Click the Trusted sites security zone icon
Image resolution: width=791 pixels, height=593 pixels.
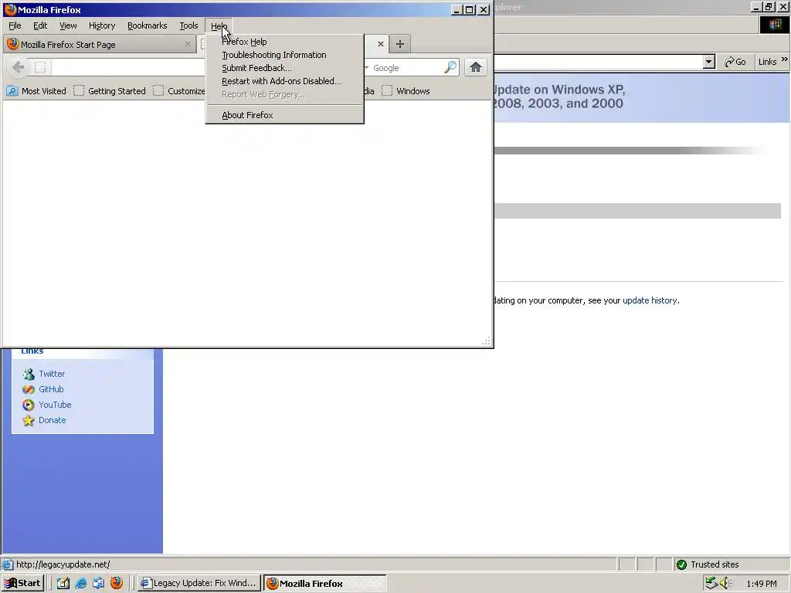681,564
